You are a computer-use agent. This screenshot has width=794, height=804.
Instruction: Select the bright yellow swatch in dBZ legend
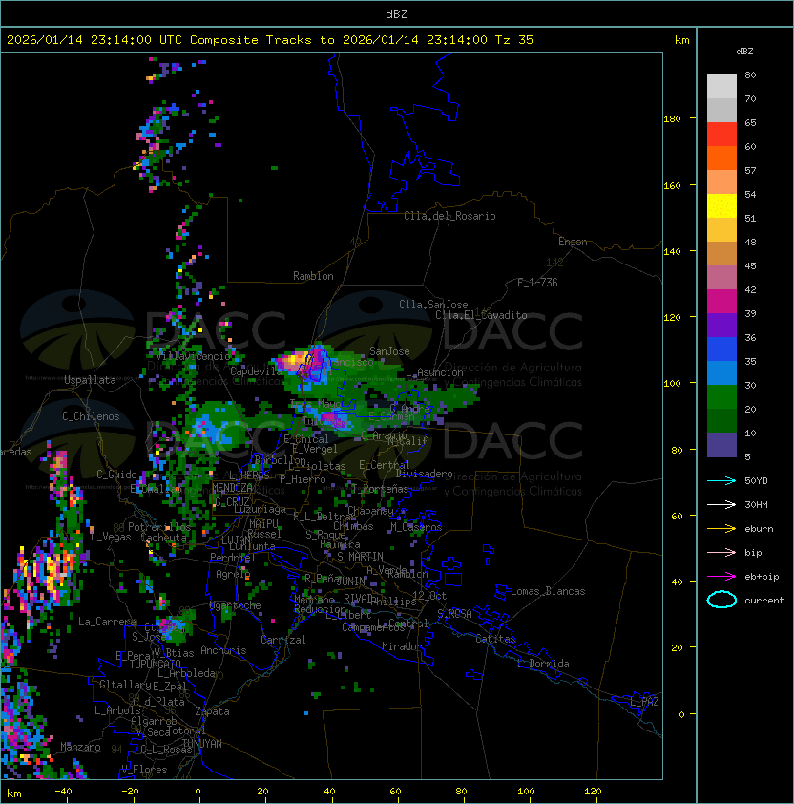(721, 206)
